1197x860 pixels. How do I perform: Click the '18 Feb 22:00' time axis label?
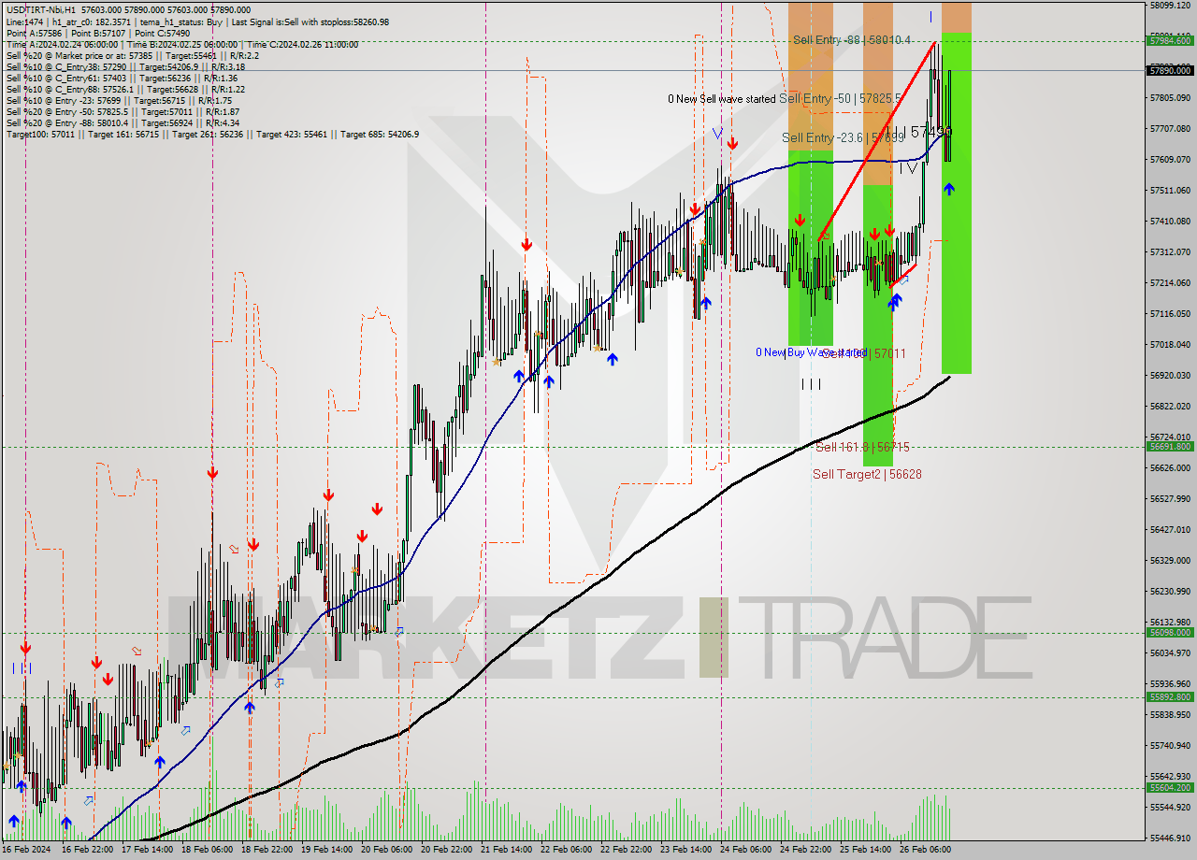coord(267,850)
